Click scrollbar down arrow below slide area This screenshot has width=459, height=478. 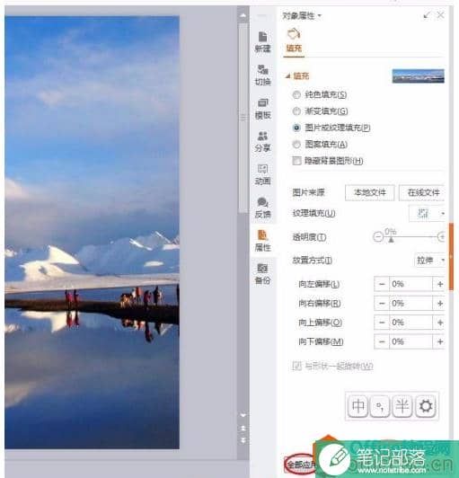[x=243, y=415]
